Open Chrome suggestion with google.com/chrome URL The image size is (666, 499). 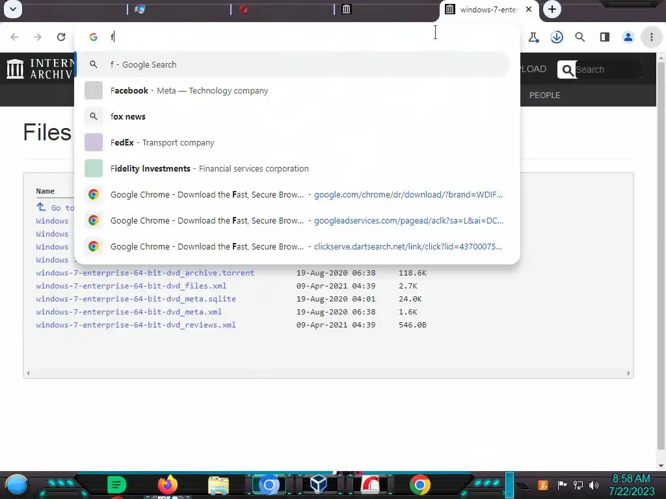(292, 194)
